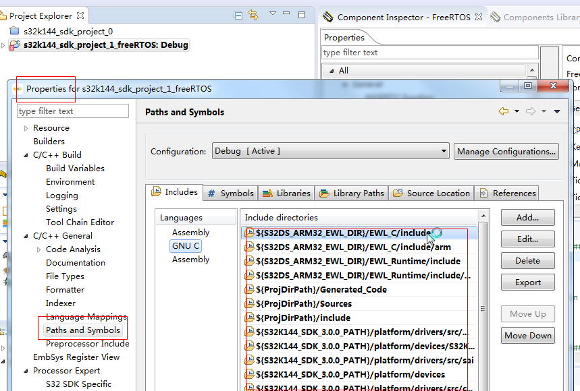The width and height of the screenshot is (580, 391).
Task: Open Logging page
Action: [61, 195]
